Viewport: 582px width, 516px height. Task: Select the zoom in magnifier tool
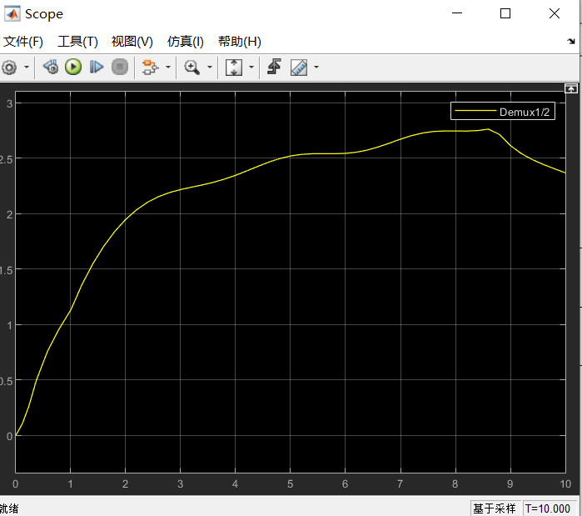point(192,68)
